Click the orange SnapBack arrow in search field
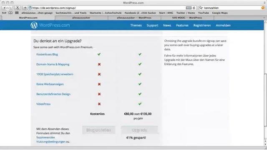Image resolution: width=267 pixels, height=150 pixels. (x=263, y=8)
